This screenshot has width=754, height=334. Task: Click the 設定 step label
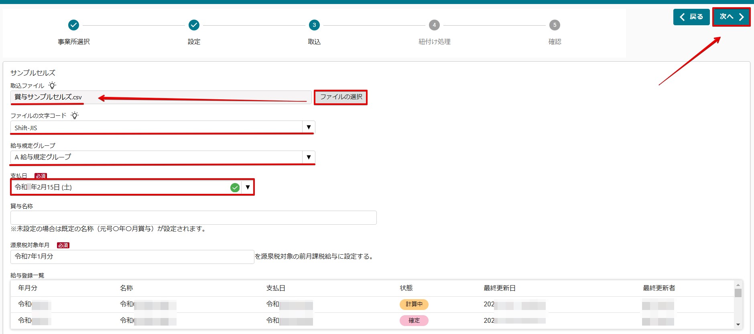194,42
